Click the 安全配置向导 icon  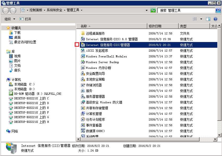pyautogui.click(x=83, y=74)
